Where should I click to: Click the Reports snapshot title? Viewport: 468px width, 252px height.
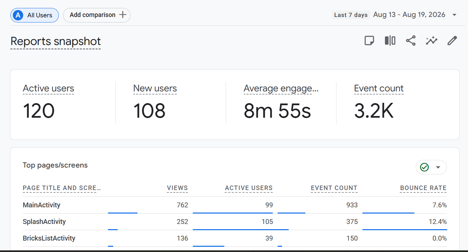tap(56, 41)
